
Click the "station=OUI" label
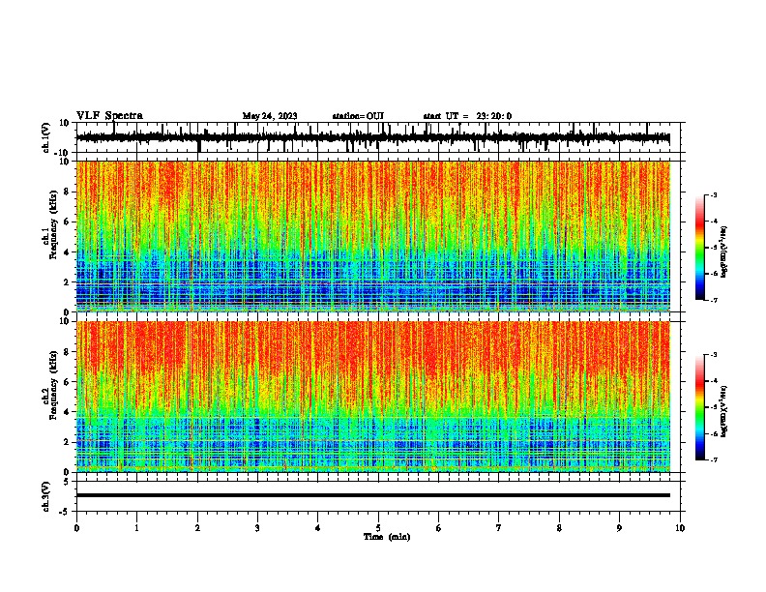[x=358, y=116]
